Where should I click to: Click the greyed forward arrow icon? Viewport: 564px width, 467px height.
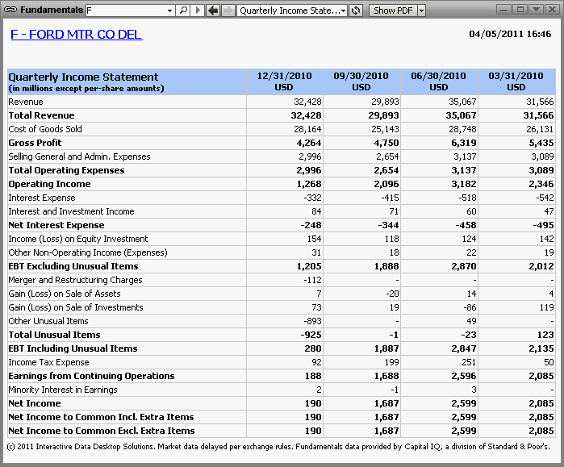click(x=228, y=10)
